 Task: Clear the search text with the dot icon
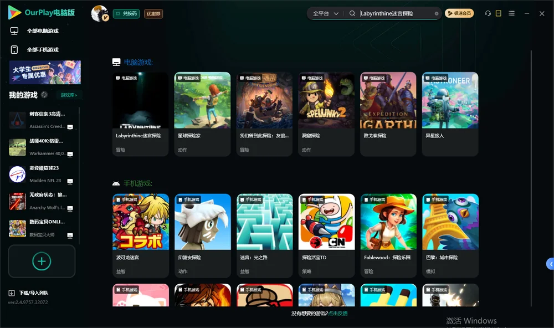click(x=437, y=13)
